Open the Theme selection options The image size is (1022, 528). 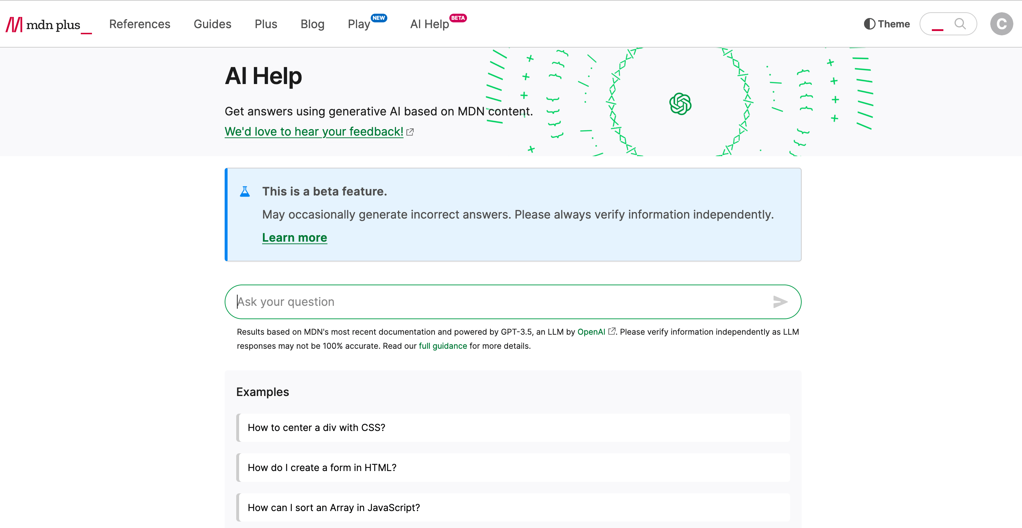[886, 24]
